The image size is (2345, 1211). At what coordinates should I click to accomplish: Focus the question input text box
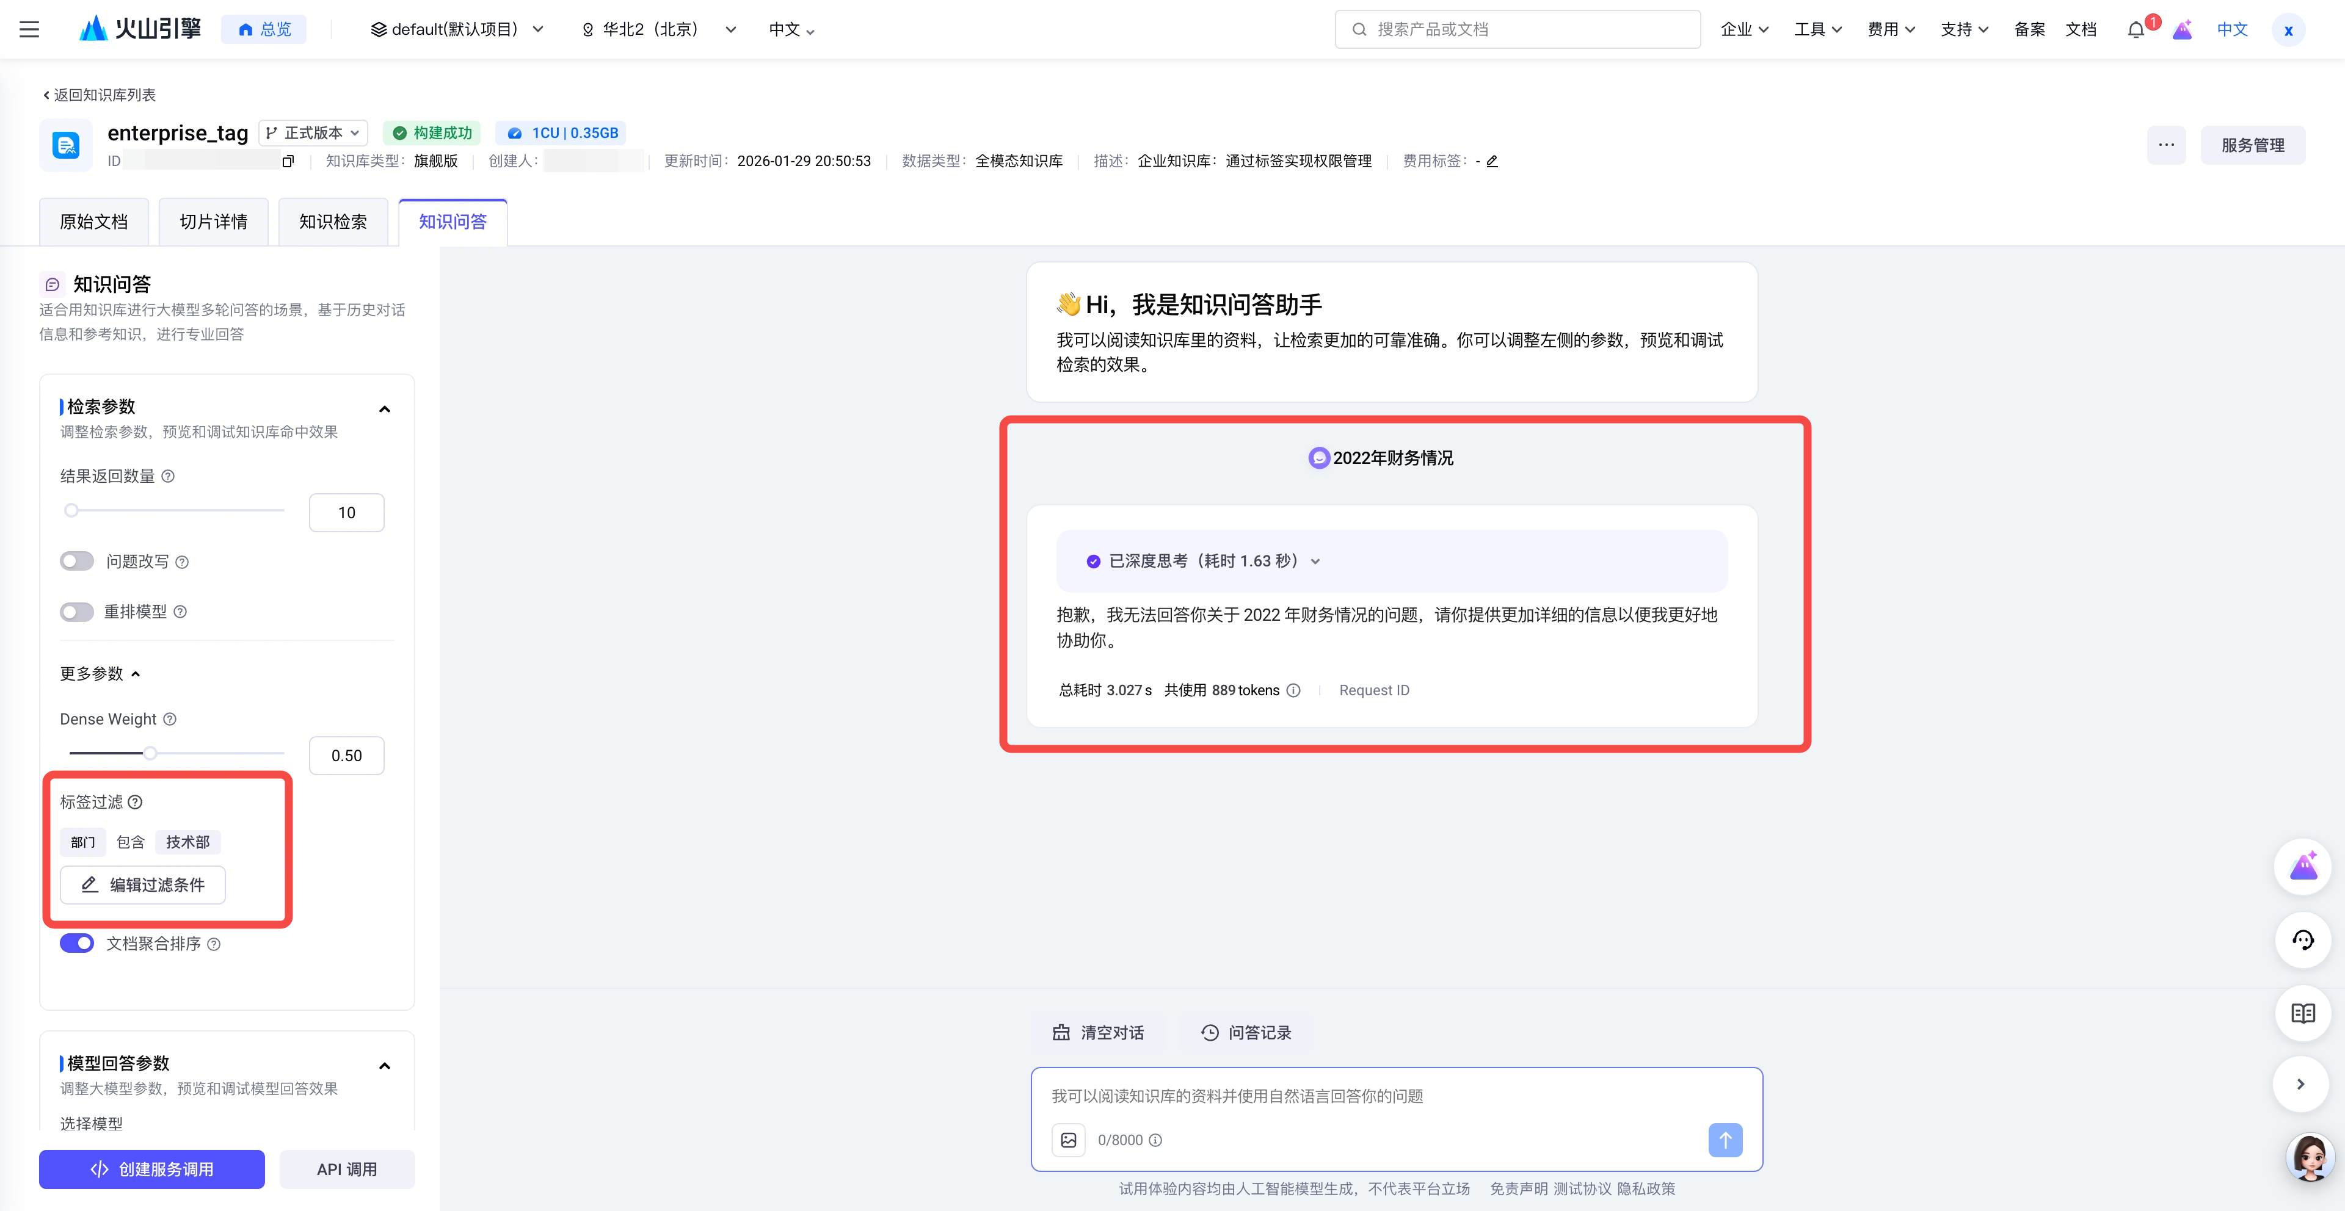(x=1395, y=1096)
